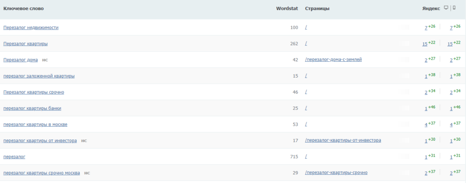Screen dimensions: 466x183
Task: Click «нс» badge next to «перезалог квартиры от инвестора»
Action: click(84, 141)
